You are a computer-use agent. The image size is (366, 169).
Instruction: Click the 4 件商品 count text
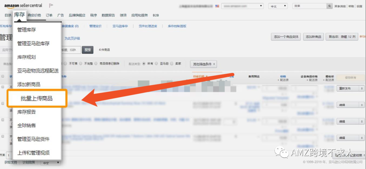[104, 50]
